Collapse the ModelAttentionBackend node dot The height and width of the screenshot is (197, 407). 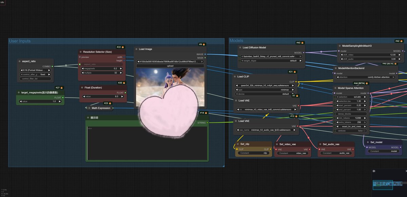pyautogui.click(x=335, y=68)
